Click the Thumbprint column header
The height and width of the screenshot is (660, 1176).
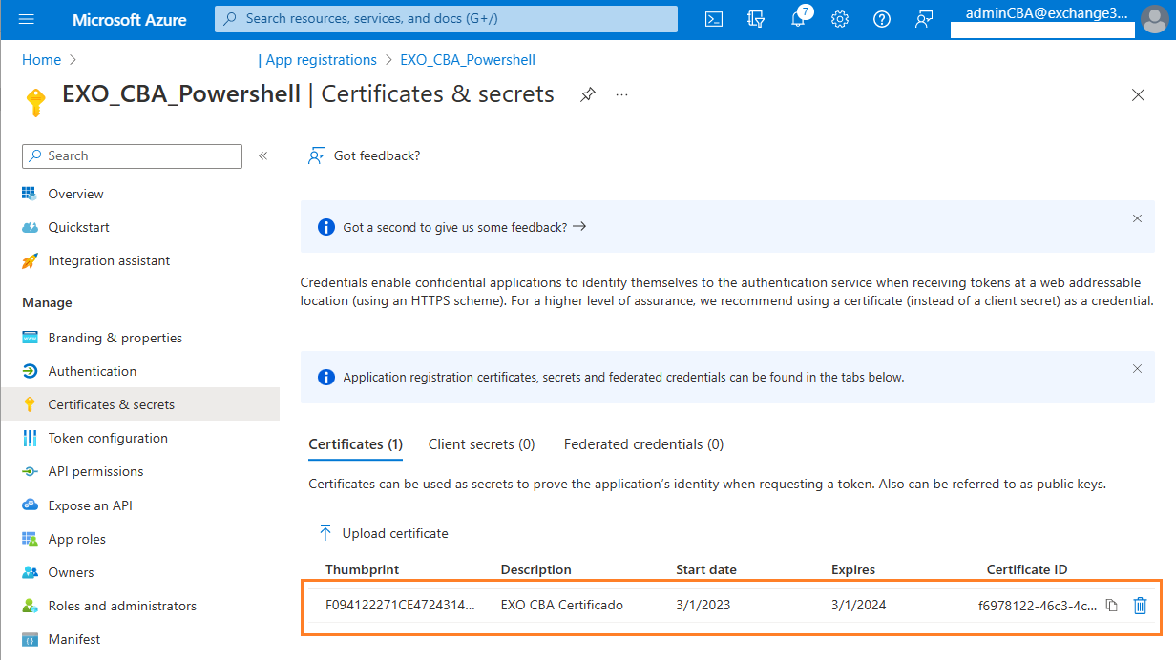tap(362, 569)
